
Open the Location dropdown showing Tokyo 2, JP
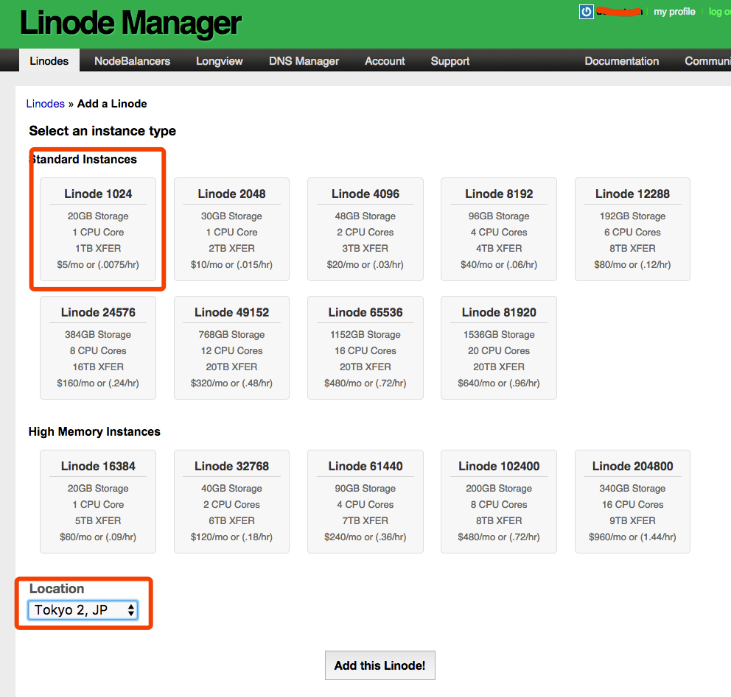pyautogui.click(x=83, y=610)
